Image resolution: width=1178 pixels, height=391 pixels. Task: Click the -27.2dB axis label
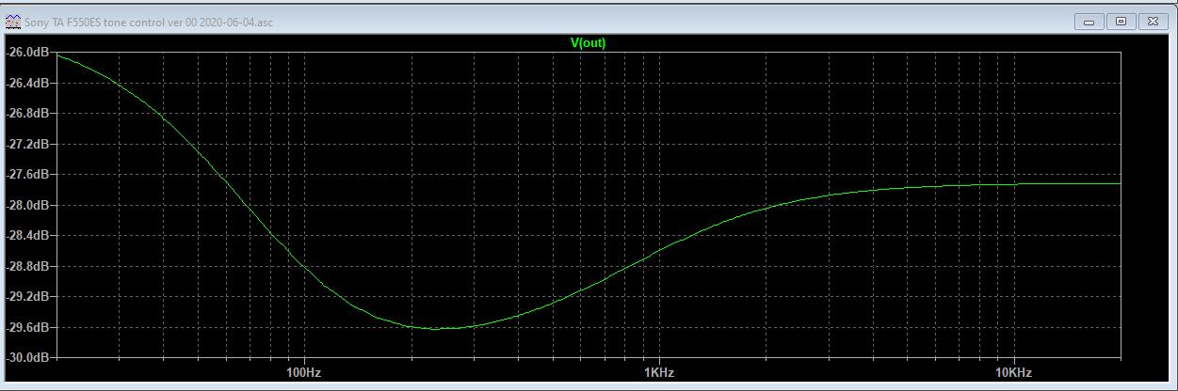(27, 144)
